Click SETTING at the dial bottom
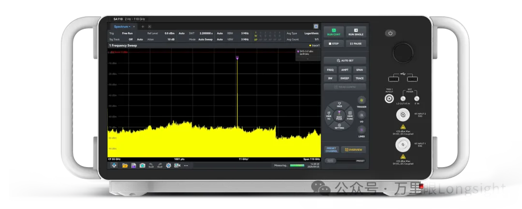Image resolution: width=522 pixels, height=209 pixels. pos(339,126)
